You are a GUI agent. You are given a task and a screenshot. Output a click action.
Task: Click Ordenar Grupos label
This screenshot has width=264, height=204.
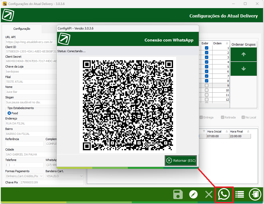(x=243, y=44)
